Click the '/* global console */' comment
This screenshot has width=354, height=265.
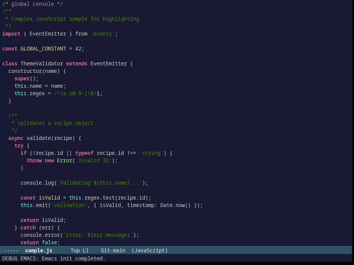coord(33,4)
